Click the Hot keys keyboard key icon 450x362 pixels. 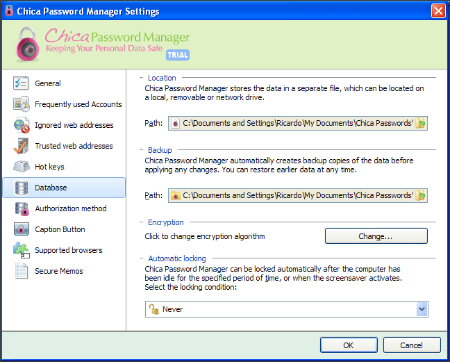22,167
